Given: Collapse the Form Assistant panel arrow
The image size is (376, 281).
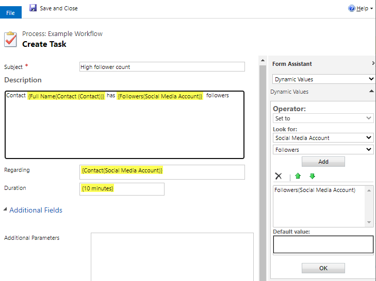Looking at the screenshot, I should tap(372, 64).
